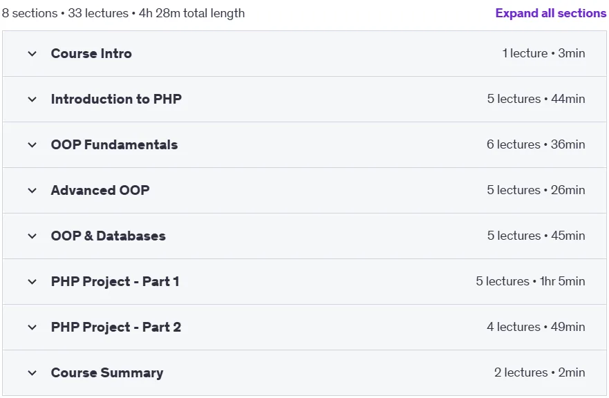Click the 6 lectures • 36min label
Viewport: 609px width, 398px height.
pos(536,144)
